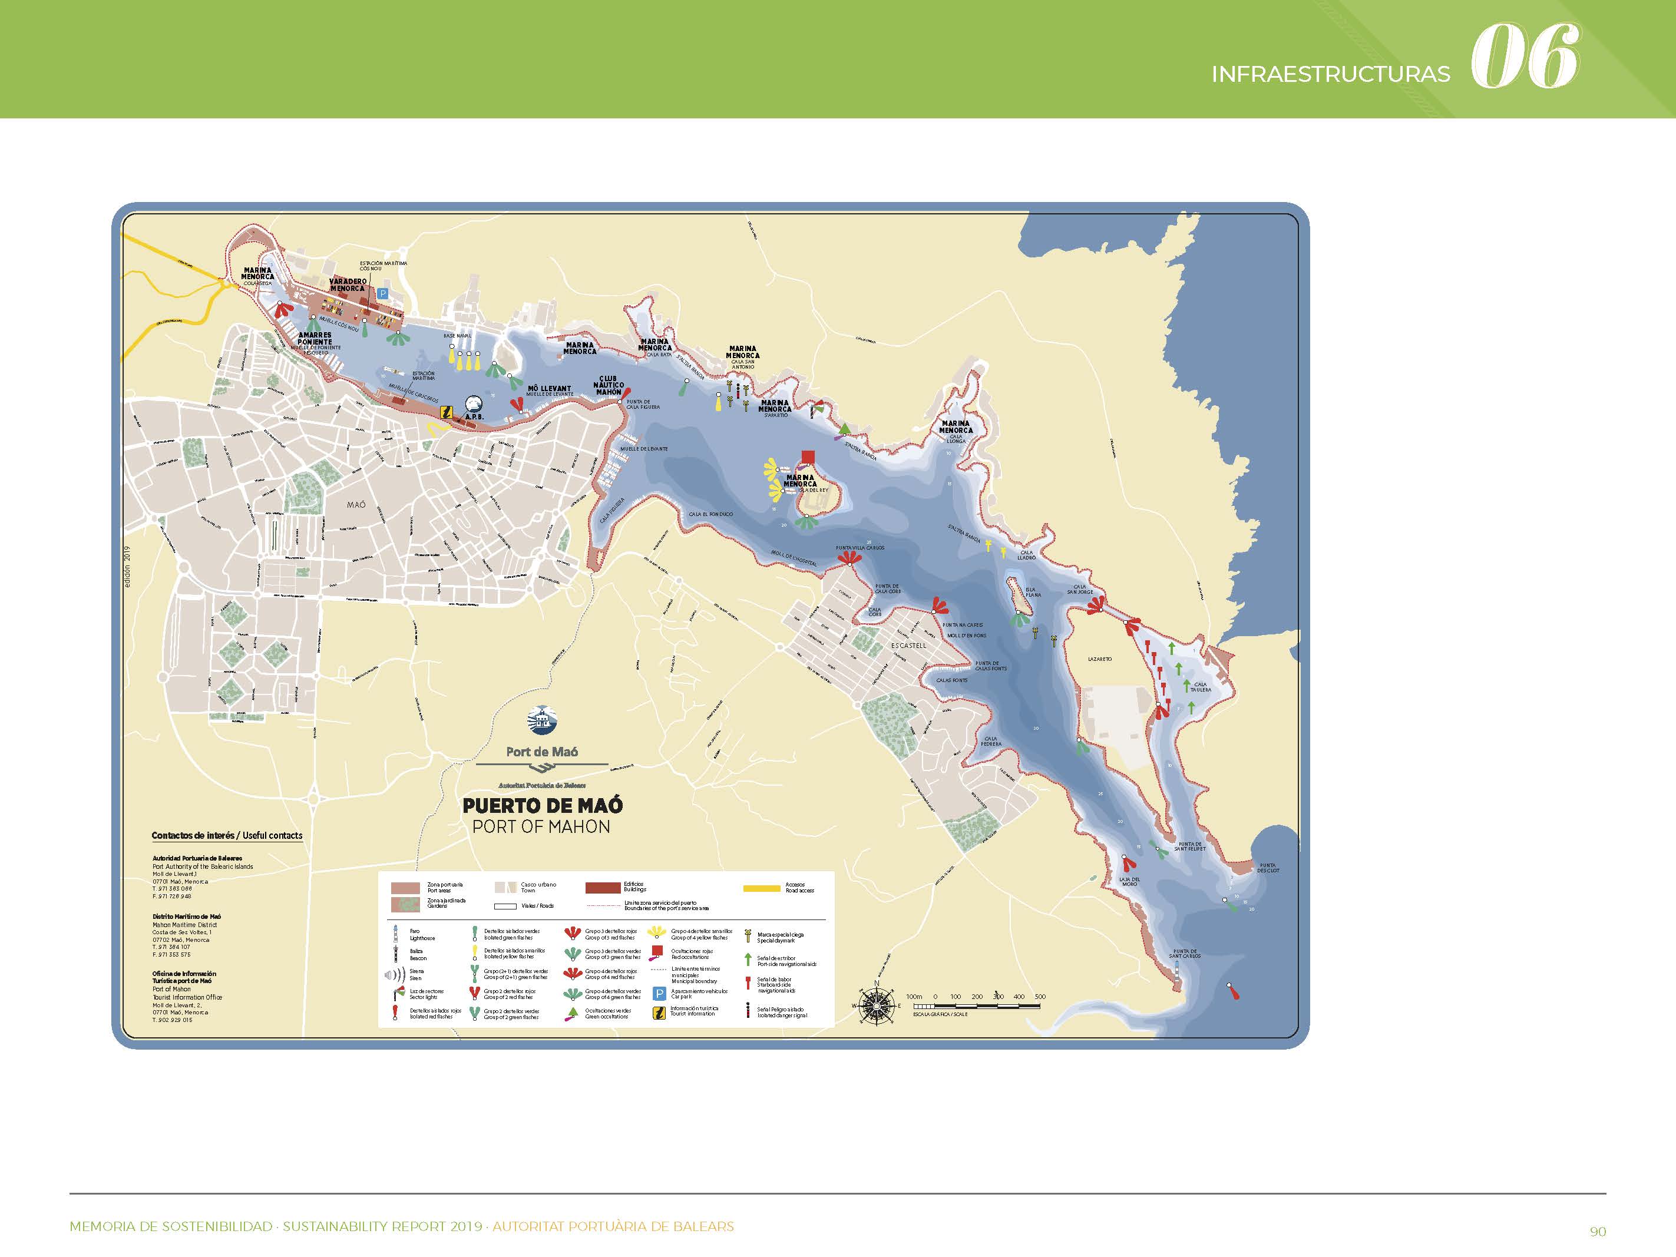Select the Car park P icon in legend
The width and height of the screenshot is (1676, 1257).
(660, 994)
